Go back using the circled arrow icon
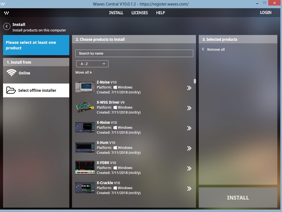 pos(7,26)
